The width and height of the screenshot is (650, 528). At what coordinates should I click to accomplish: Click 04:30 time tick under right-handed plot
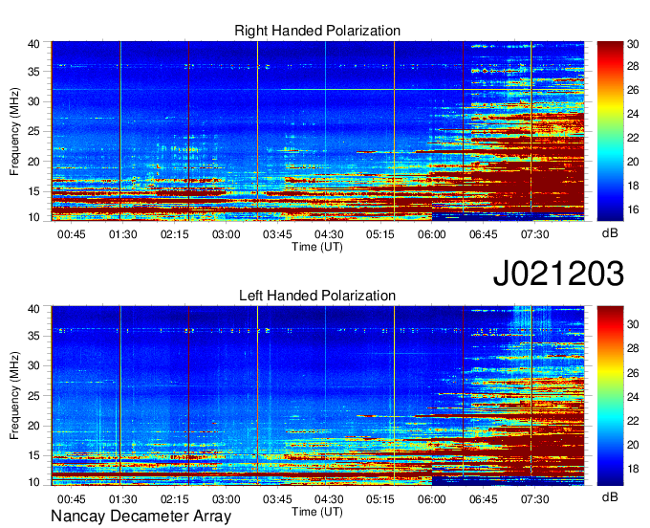click(329, 234)
